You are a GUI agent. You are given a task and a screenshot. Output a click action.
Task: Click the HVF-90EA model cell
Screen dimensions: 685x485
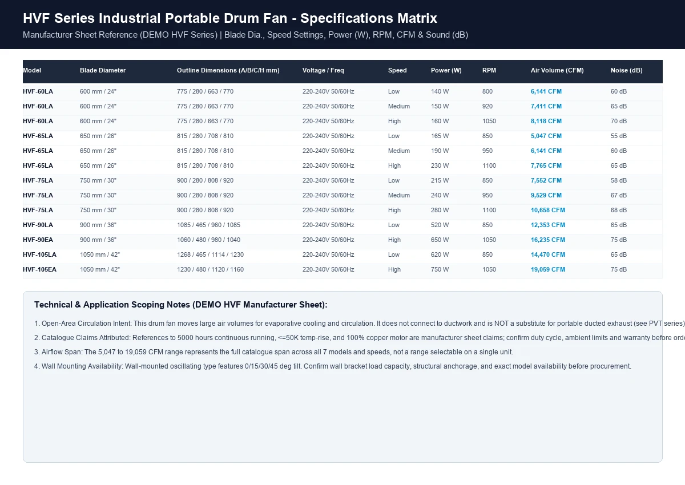tap(38, 240)
